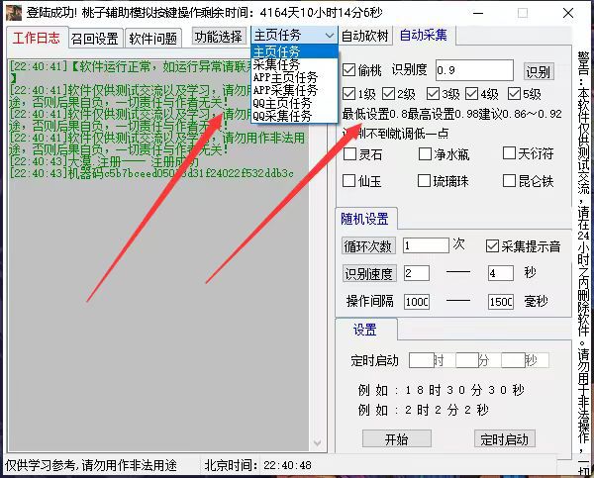Click the 例如:18时30分30秒 example text
The height and width of the screenshot is (478, 594).
coord(442,390)
